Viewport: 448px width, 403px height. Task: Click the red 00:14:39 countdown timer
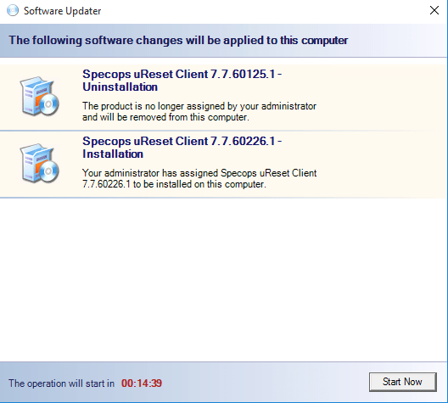(142, 383)
